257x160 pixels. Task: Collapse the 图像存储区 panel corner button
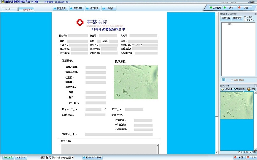point(255,86)
